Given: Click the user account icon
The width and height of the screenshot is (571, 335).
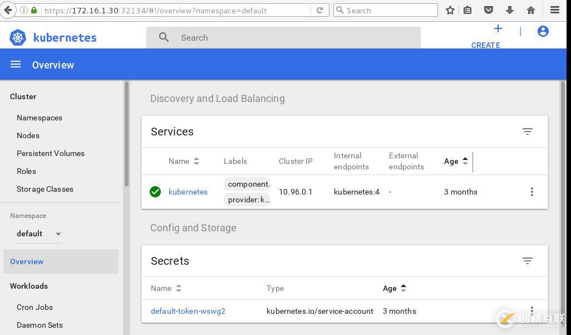Looking at the screenshot, I should pos(543,31).
